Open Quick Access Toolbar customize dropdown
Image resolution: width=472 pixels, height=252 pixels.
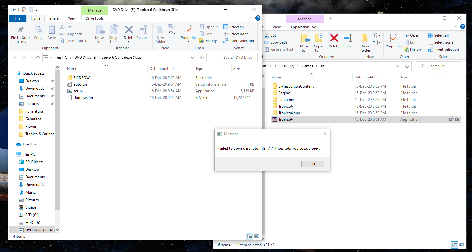pyautogui.click(x=37, y=10)
